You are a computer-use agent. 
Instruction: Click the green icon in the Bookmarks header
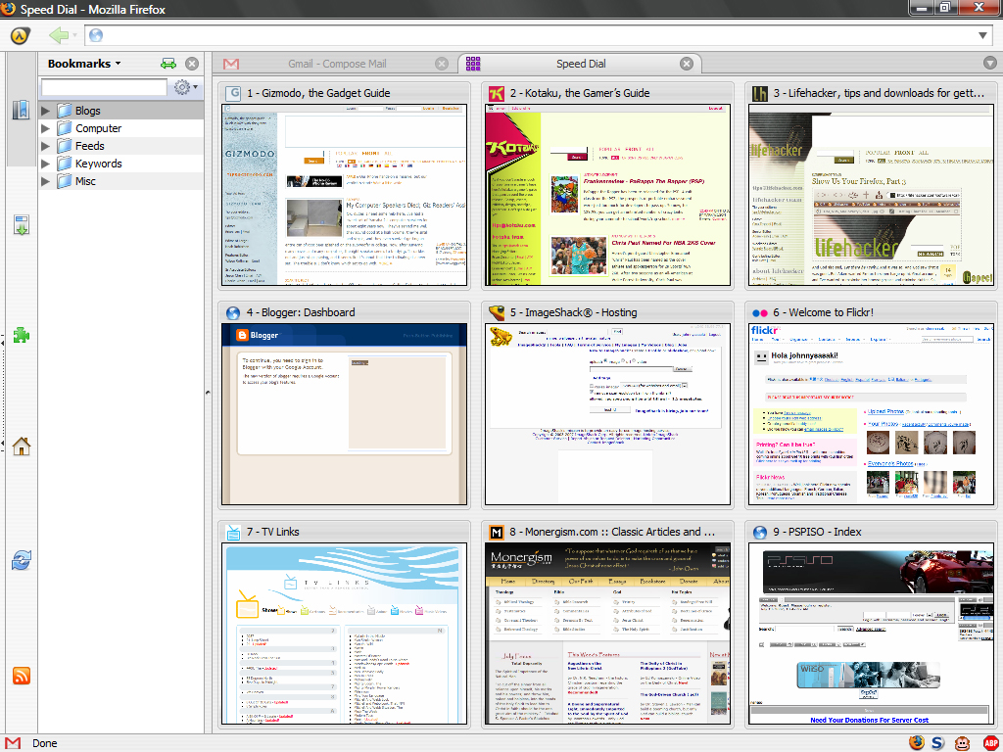pos(168,64)
